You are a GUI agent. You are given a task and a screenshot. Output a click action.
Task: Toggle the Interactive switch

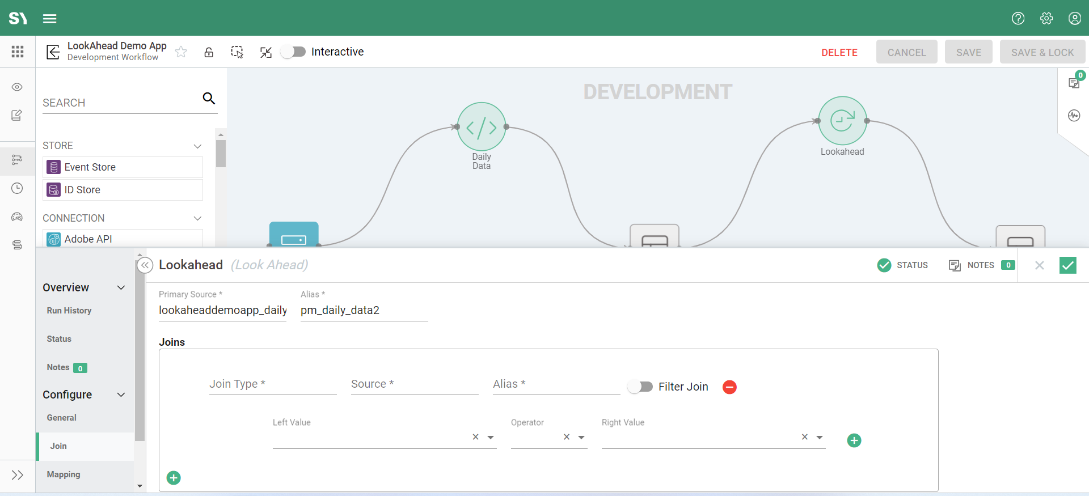[x=294, y=52]
